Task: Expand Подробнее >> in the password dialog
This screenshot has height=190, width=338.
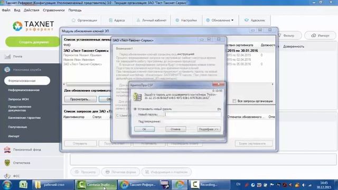Action: click(209, 129)
